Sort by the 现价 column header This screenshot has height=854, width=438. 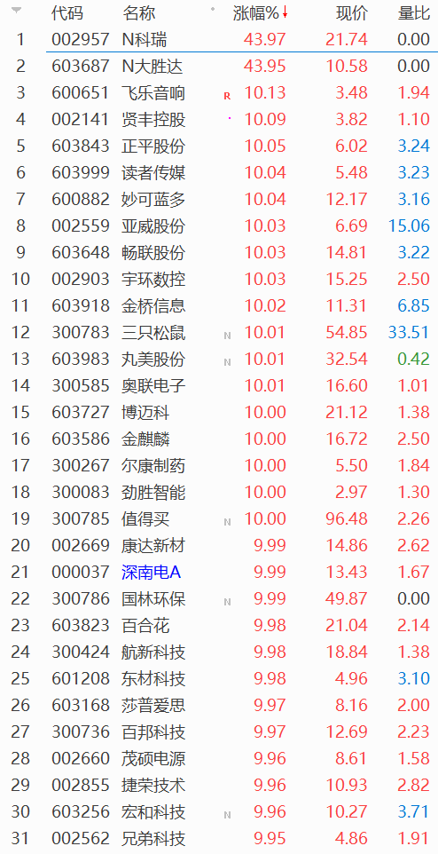(x=352, y=13)
